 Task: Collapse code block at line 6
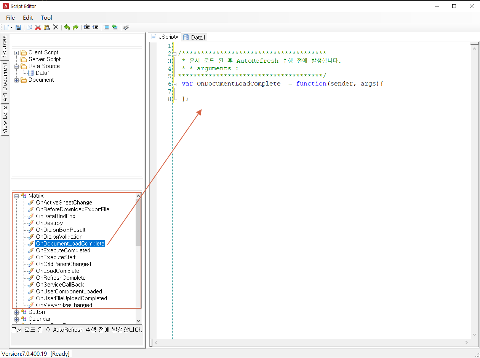coord(174,84)
